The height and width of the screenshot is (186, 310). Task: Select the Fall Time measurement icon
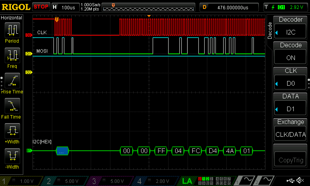12,106
